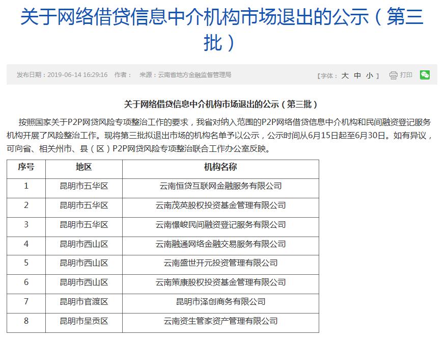Set font size to medium 中
The image size is (448, 339).
pyautogui.click(x=357, y=75)
